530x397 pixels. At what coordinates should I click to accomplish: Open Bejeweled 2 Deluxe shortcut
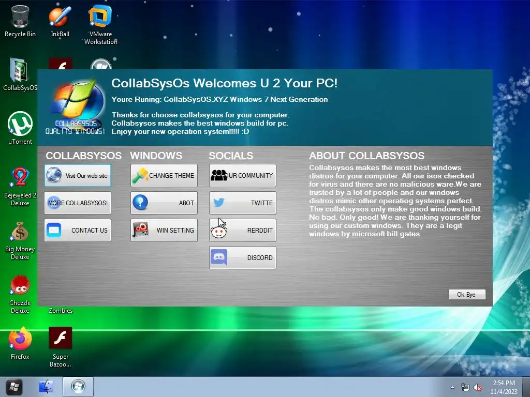20,186
